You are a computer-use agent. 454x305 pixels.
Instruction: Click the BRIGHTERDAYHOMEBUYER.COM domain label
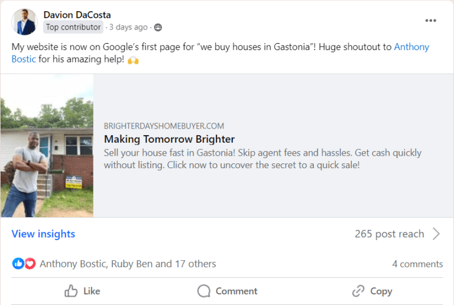[x=164, y=126]
